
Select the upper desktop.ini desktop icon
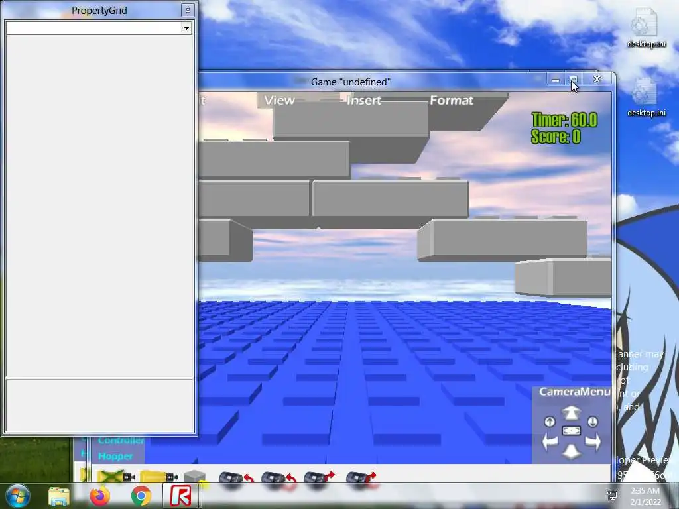[x=647, y=28]
